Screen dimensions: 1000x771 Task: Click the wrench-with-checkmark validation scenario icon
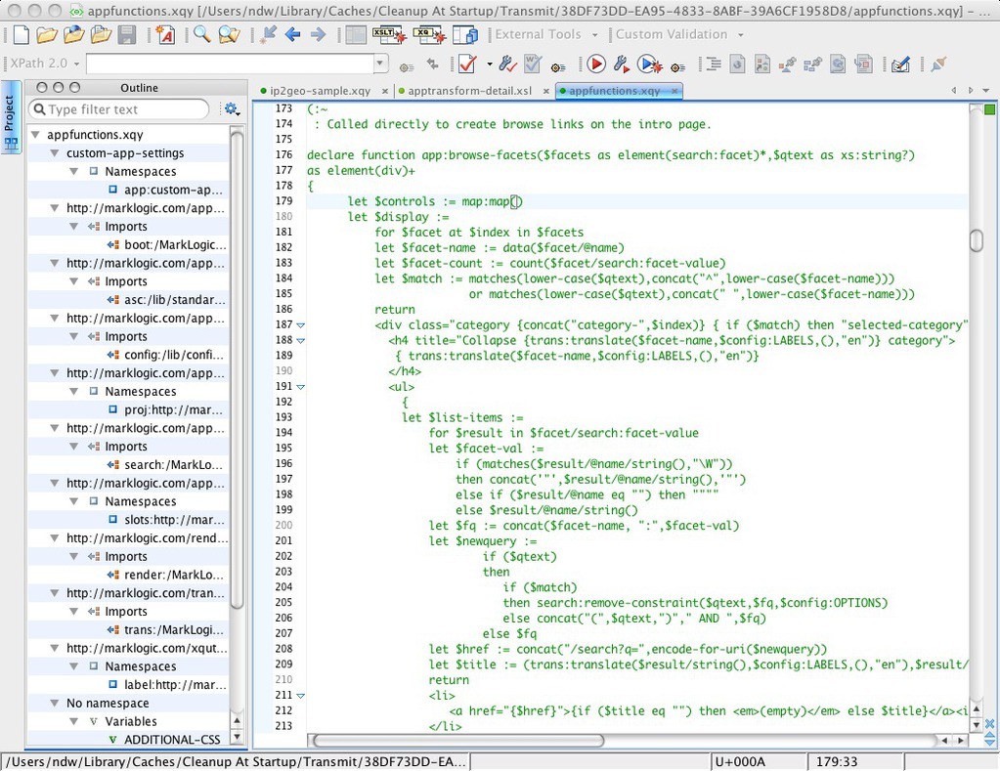click(507, 64)
